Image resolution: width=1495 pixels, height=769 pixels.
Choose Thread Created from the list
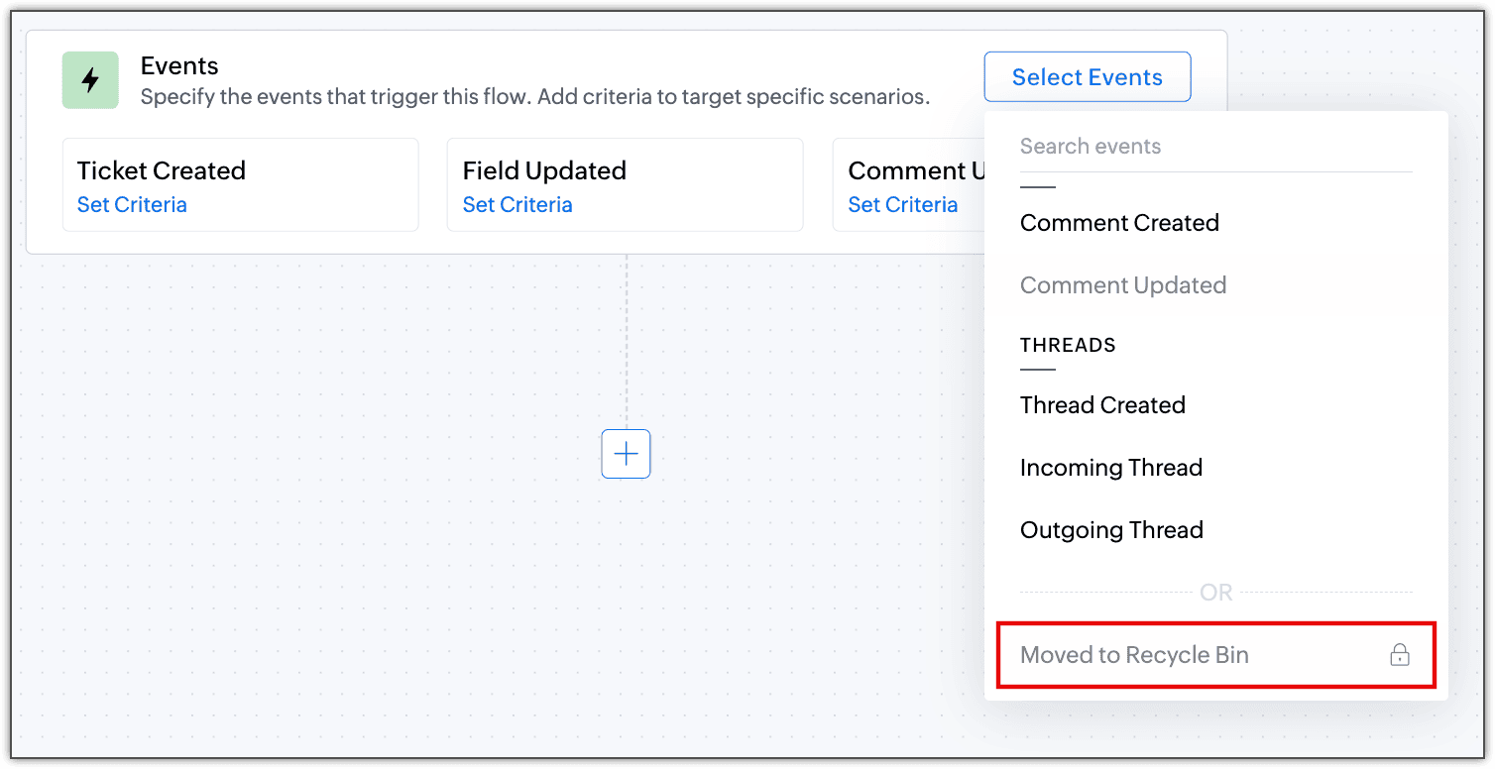(x=1102, y=405)
